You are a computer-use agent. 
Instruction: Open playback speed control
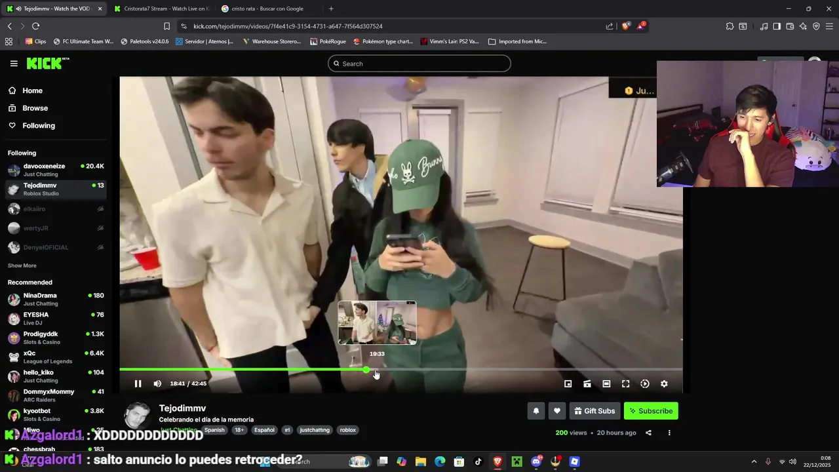coord(645,383)
